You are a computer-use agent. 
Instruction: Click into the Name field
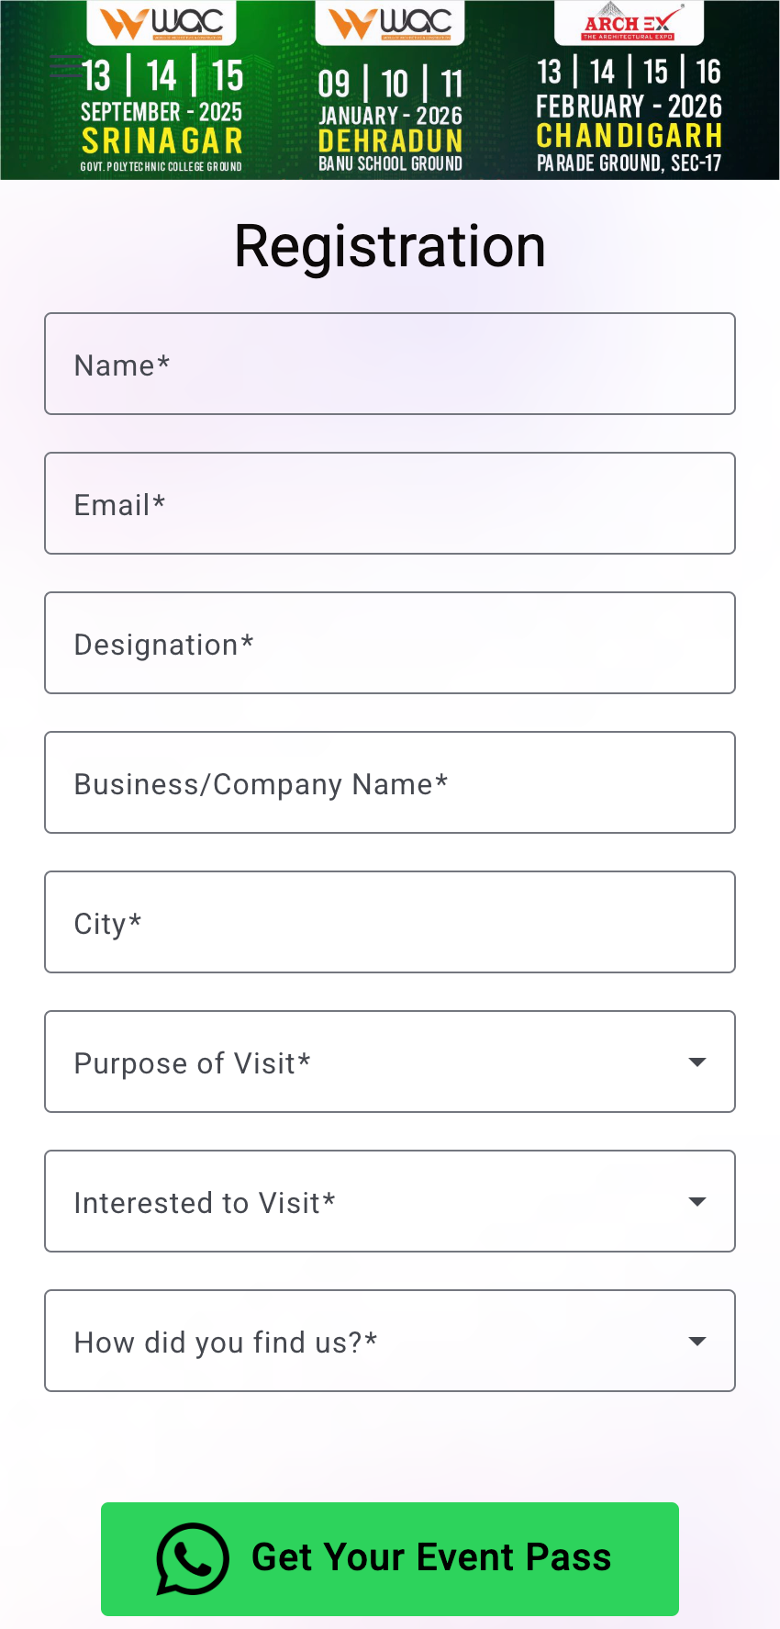390,365
